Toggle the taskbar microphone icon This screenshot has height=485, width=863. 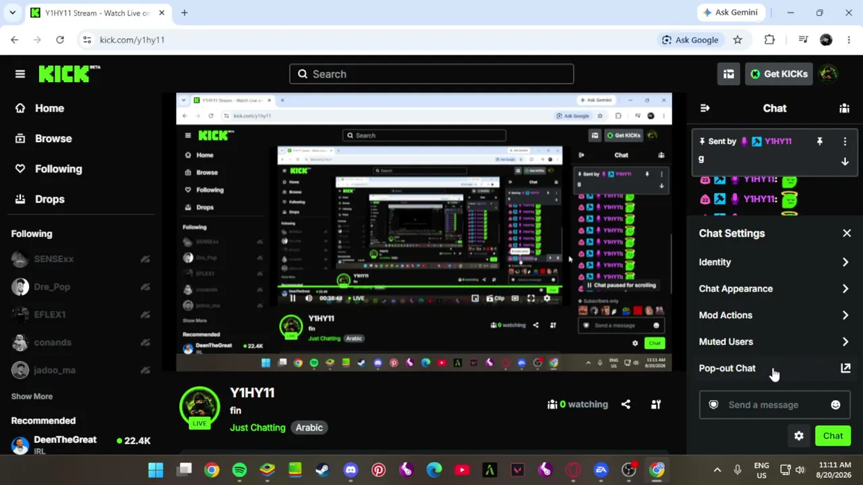pos(738,470)
